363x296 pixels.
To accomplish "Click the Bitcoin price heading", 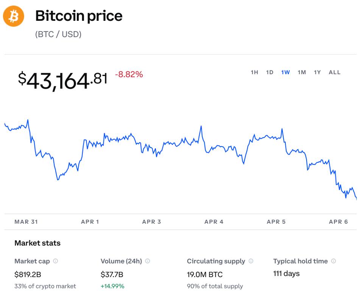I will 79,16.
